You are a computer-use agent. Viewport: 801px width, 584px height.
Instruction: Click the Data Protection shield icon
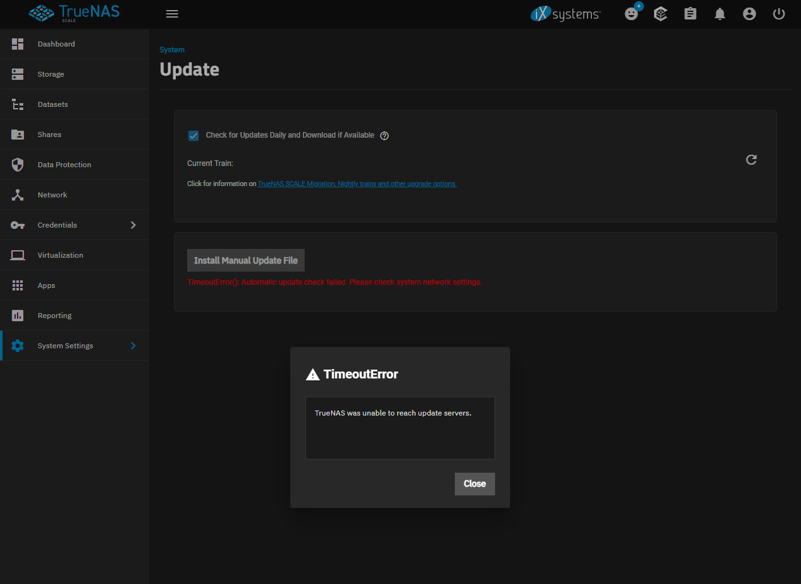pyautogui.click(x=18, y=165)
